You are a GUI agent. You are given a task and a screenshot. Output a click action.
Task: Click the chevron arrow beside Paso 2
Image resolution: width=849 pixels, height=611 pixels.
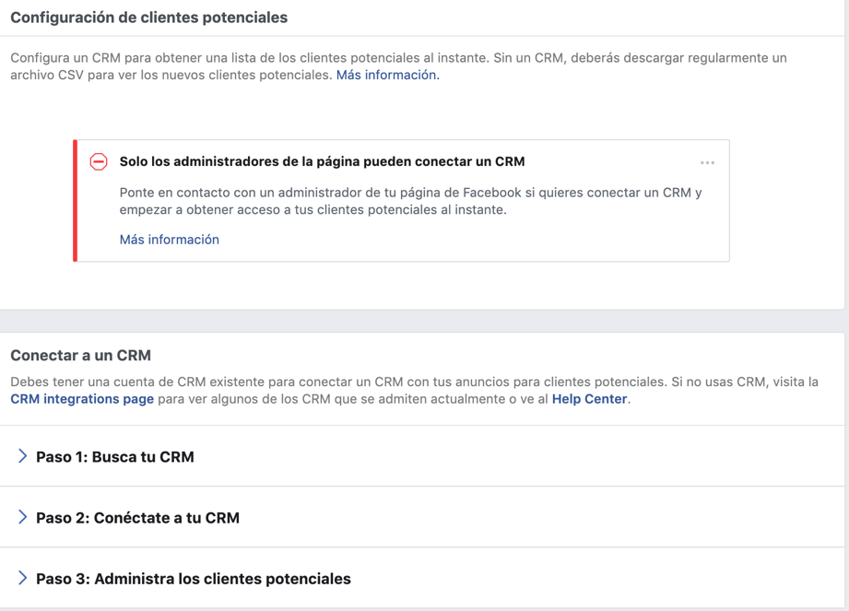pos(23,517)
